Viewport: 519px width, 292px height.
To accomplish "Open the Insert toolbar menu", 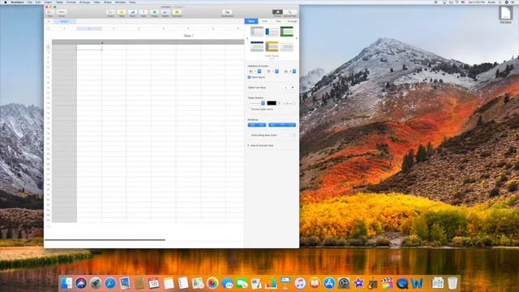I will (x=110, y=13).
